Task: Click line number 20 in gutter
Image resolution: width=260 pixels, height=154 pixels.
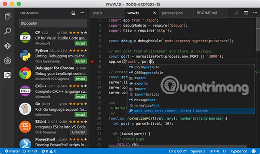Action: (99, 119)
